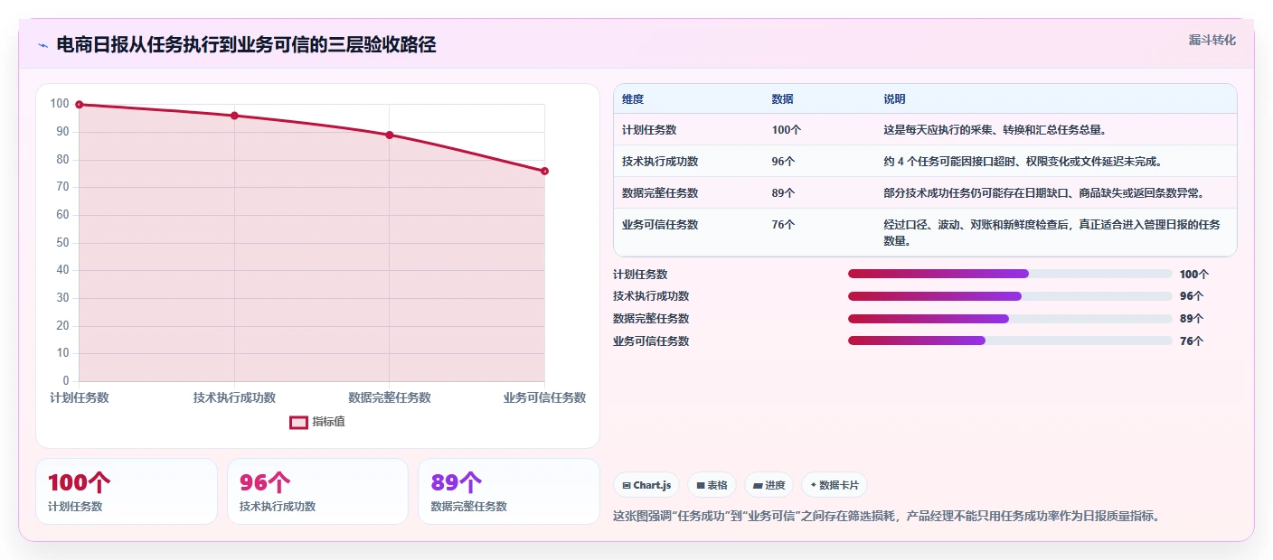Click the 指标值 legend label
Screen dimensions: 1273x560
point(328,422)
